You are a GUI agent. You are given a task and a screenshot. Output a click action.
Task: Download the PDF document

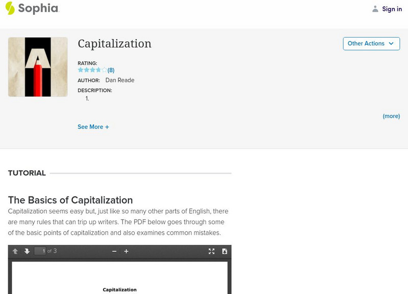tap(224, 251)
